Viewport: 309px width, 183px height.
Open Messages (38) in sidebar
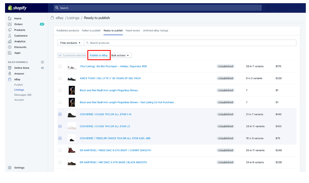[23, 95]
